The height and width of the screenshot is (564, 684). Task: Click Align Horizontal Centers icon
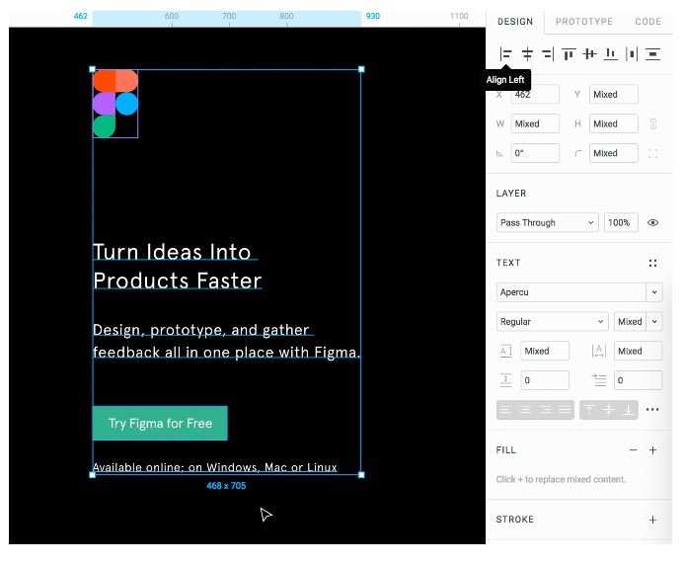coord(527,54)
